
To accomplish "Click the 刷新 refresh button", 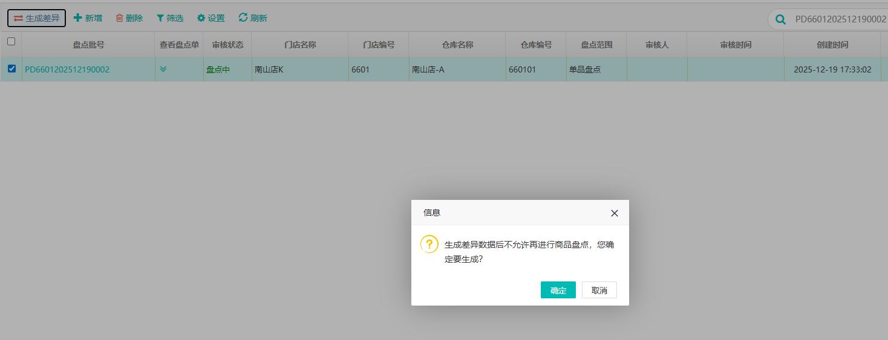I will 253,18.
